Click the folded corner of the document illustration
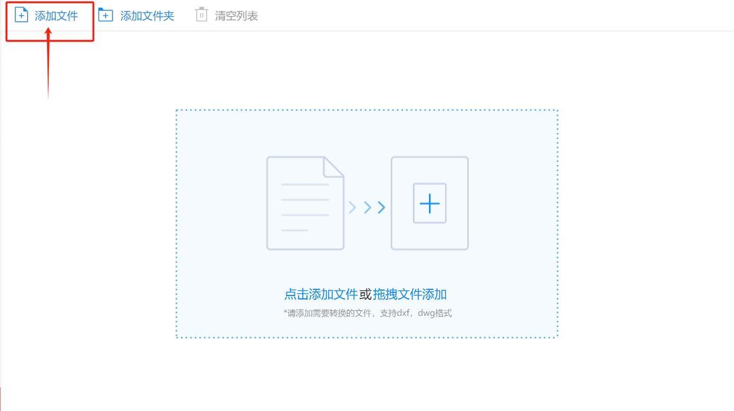 [x=335, y=167]
